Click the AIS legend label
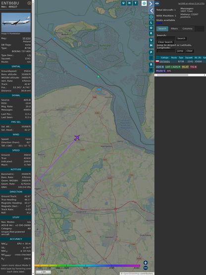 (x=169, y=71)
